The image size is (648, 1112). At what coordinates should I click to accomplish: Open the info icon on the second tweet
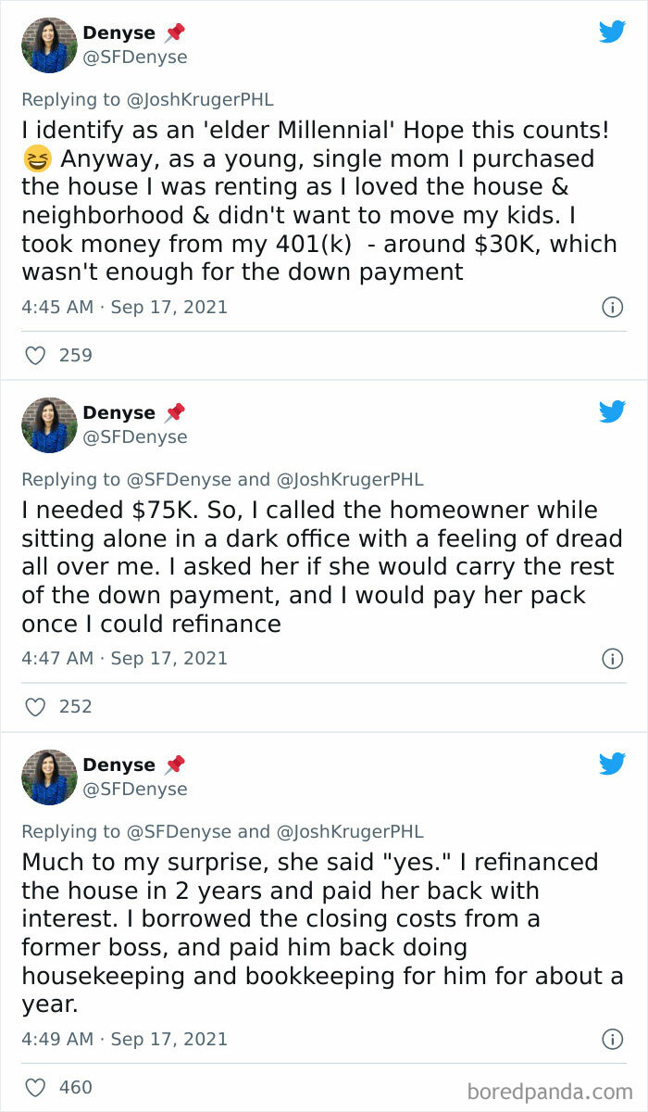tap(613, 659)
